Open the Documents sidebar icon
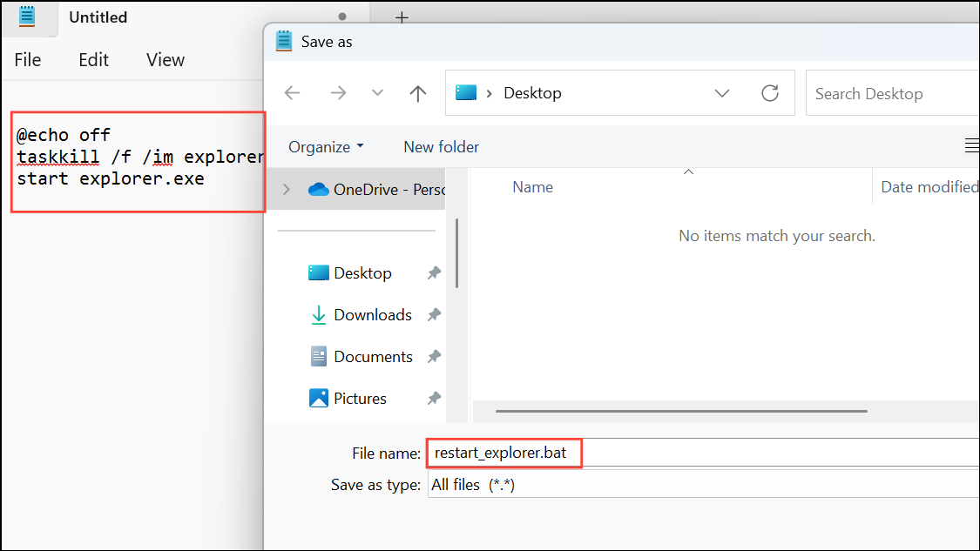The width and height of the screenshot is (980, 551). tap(317, 356)
